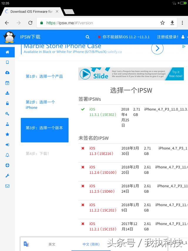Click the cloud download sidebar icon
The width and height of the screenshot is (188, 251).
click(x=7, y=72)
